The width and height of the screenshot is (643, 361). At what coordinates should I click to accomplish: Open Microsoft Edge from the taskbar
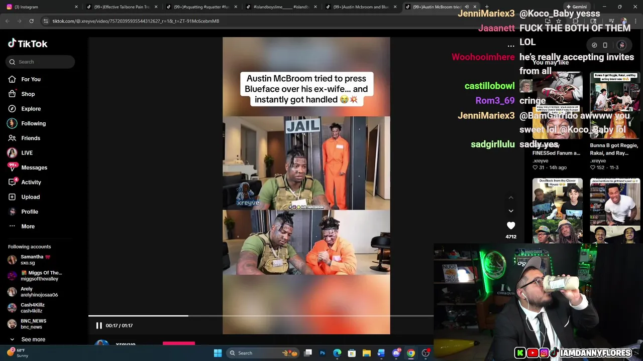tap(337, 353)
